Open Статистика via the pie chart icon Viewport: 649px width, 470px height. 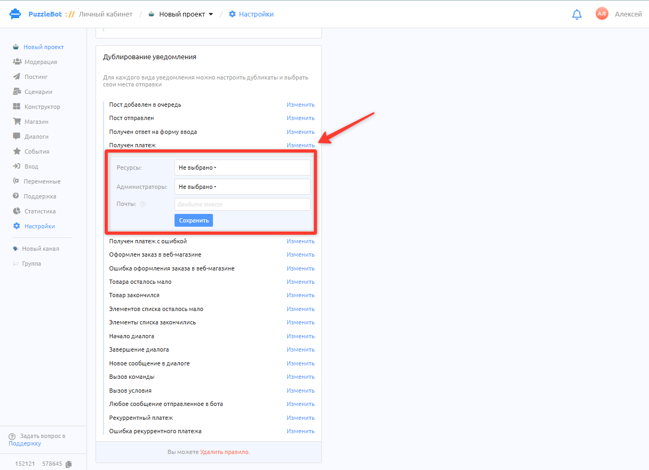(x=17, y=211)
